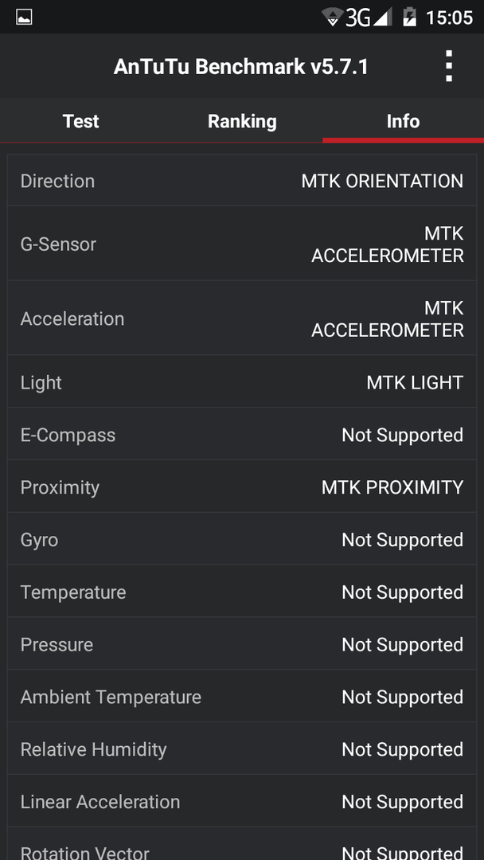Select the Gyro row
This screenshot has height=860, width=484.
point(242,540)
